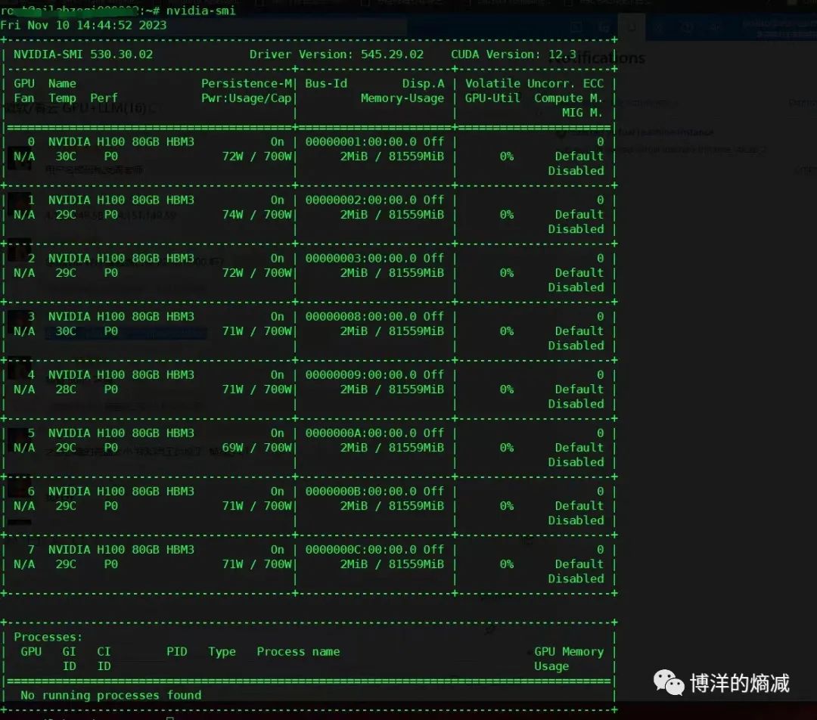The height and width of the screenshot is (720, 817).
Task: Click the 'Persistence-M' column header
Action: tap(247, 83)
